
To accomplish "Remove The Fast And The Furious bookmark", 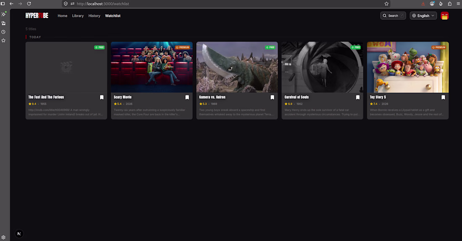I will click(x=102, y=97).
